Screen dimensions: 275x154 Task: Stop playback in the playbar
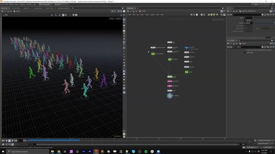click(9, 141)
